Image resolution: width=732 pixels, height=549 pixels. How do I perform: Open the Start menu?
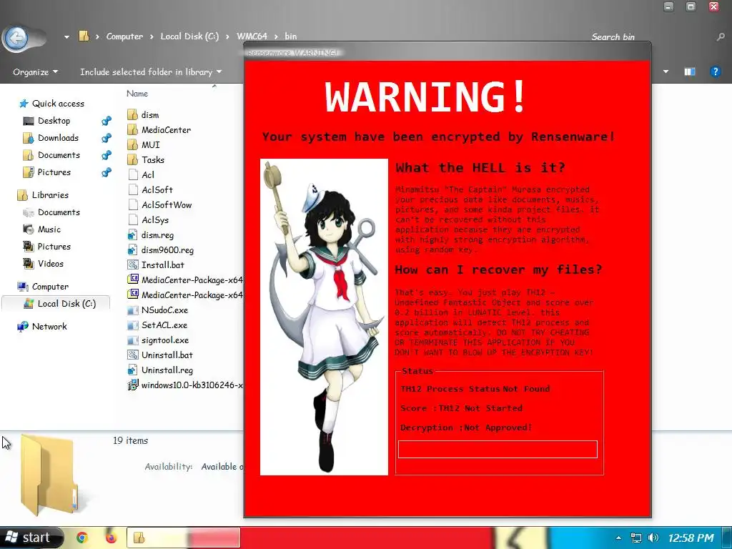coord(30,538)
